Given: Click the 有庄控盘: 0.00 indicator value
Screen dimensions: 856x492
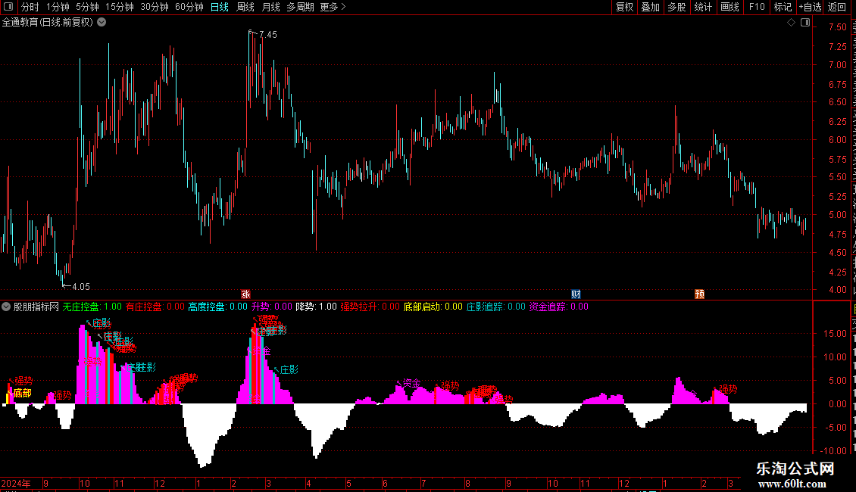Looking at the screenshot, I should tap(155, 307).
